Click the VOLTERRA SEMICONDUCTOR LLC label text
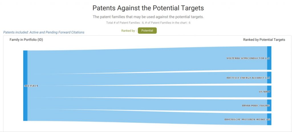Viewport: 292px width, 132px height. pos(248,58)
